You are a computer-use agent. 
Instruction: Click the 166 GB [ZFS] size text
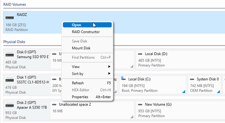pyautogui.click(x=15, y=25)
